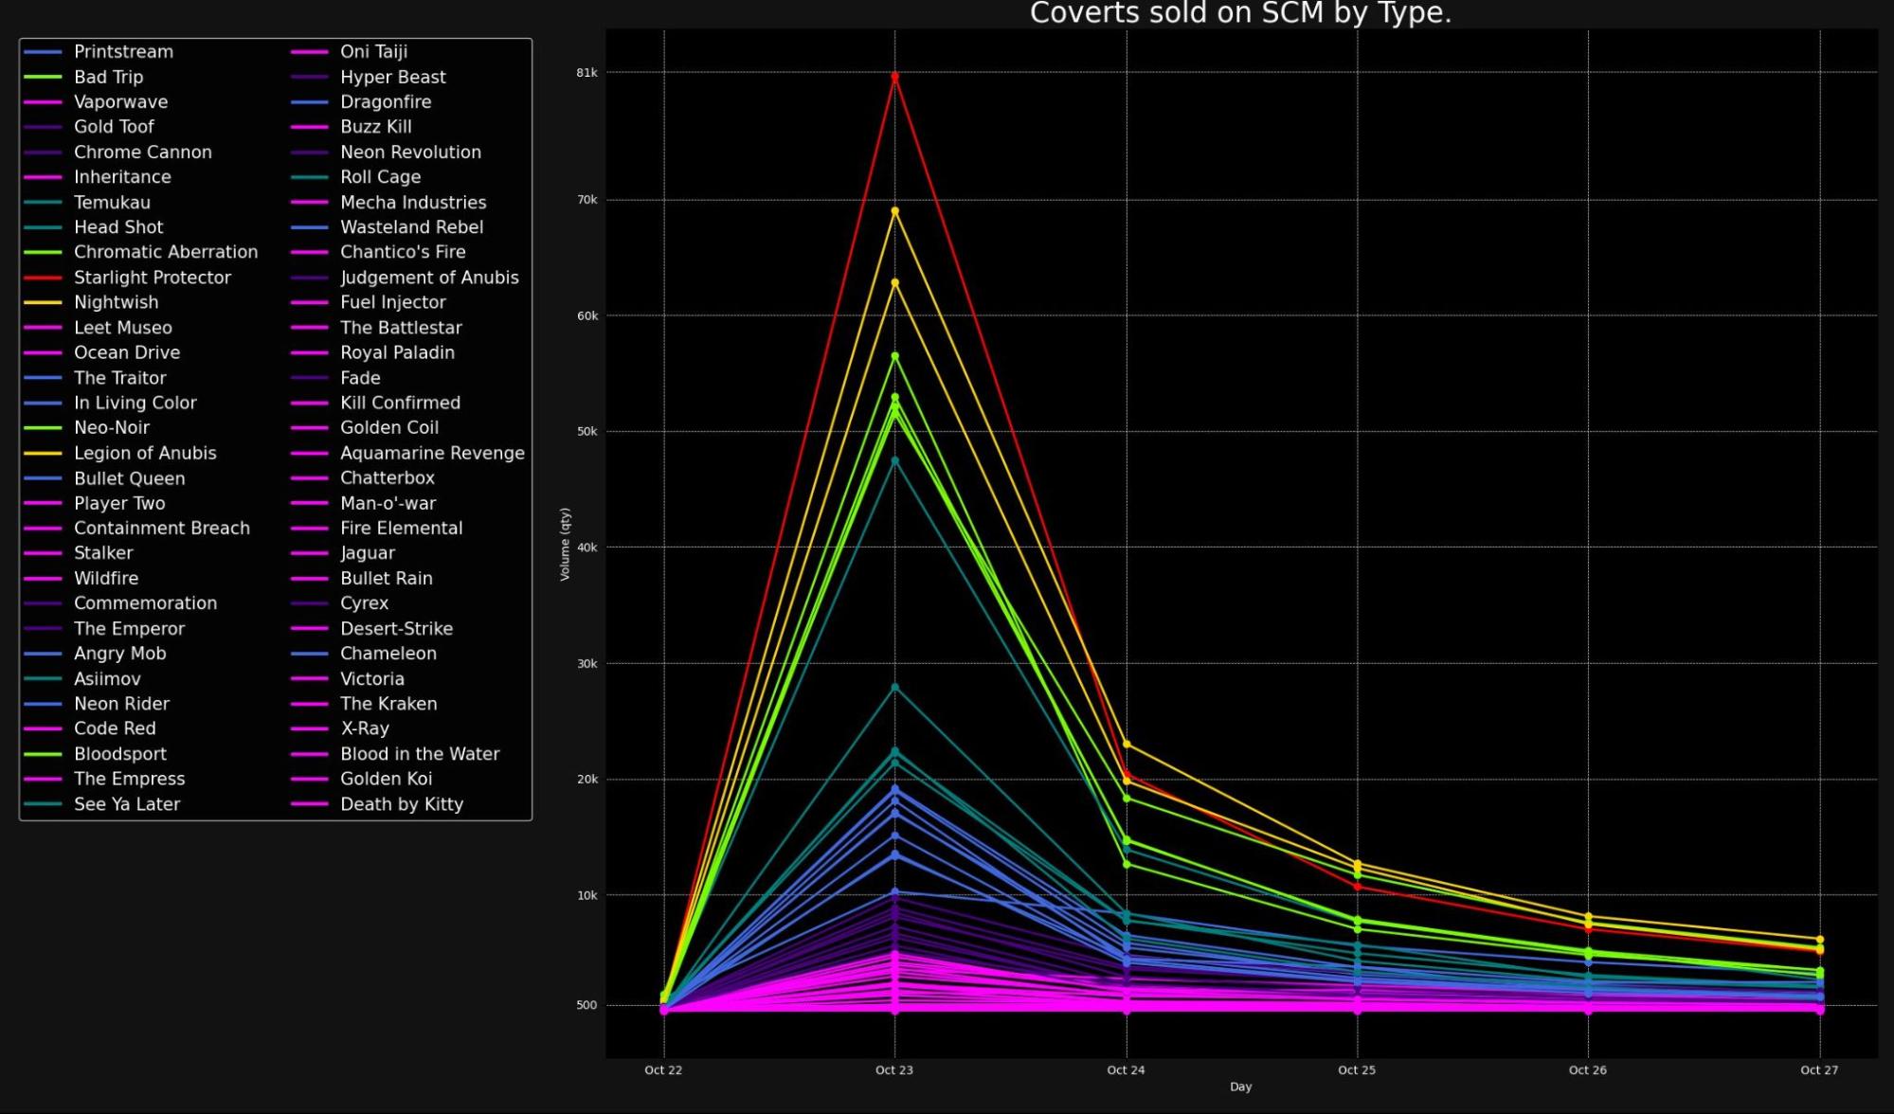
Task: Click the green Bad Trip legend swatch
Action: (43, 77)
